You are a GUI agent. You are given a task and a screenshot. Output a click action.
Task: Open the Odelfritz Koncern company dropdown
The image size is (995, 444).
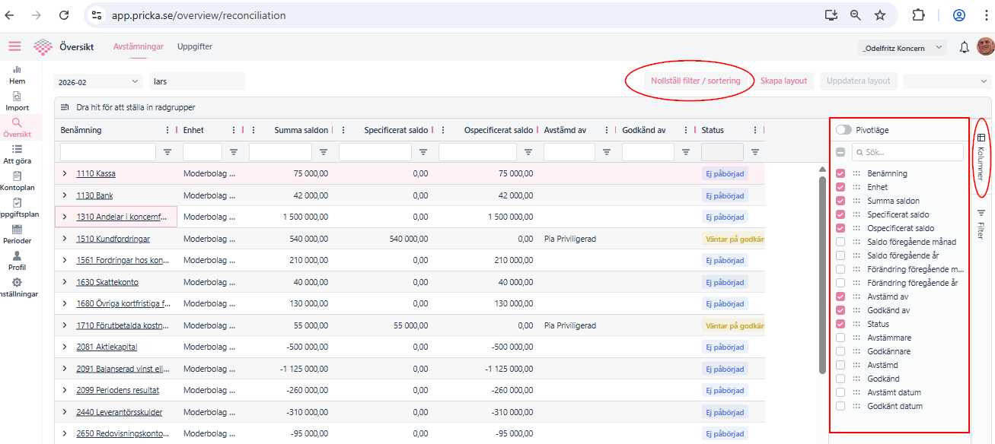(x=902, y=48)
